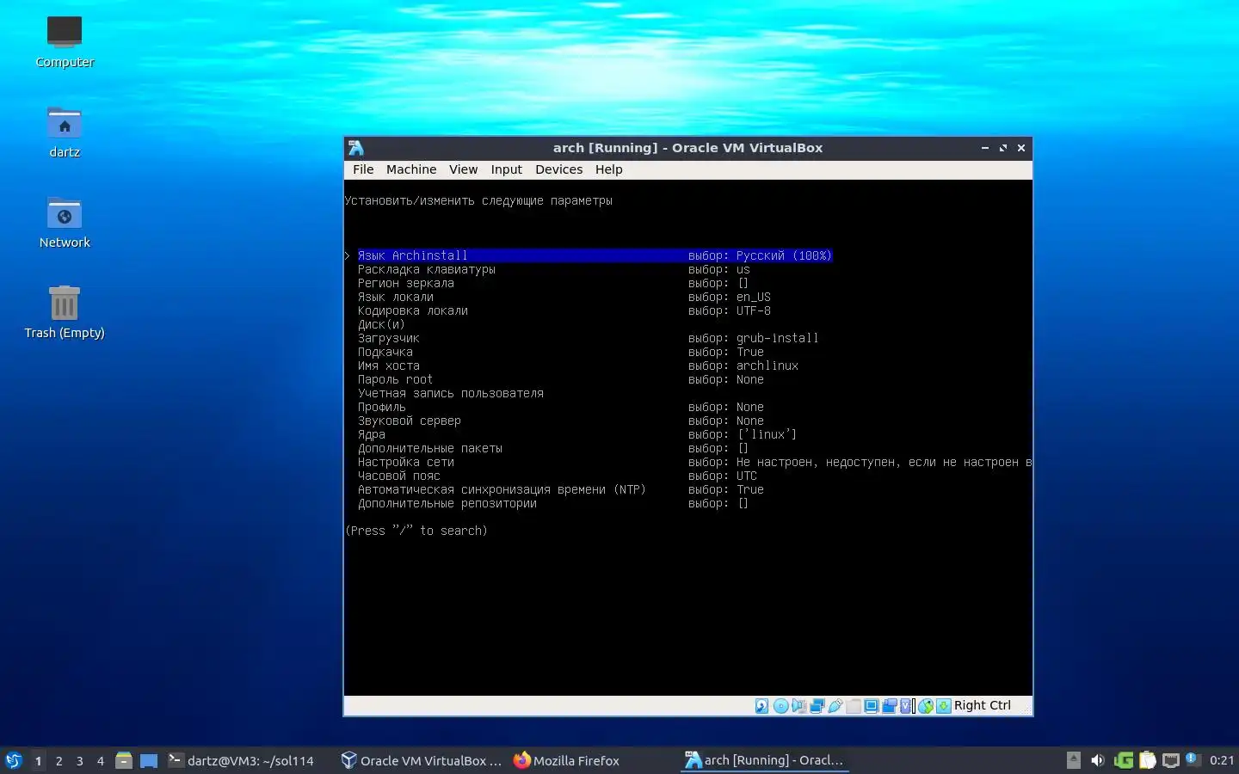Open the Input menu

506,169
